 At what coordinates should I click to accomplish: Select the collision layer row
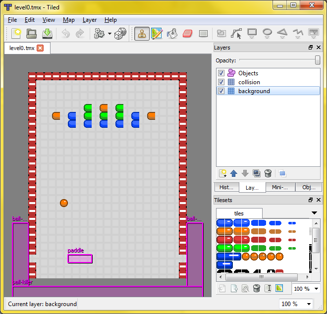pyautogui.click(x=268, y=82)
